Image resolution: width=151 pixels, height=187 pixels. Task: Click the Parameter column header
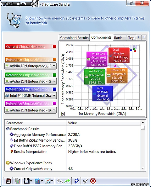tap(36, 123)
